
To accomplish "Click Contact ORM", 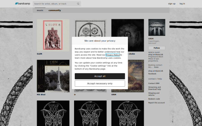I will click(x=154, y=83).
